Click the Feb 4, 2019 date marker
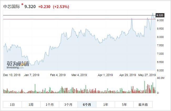Viewport: 171px width, 111px height. pyautogui.click(x=58, y=75)
